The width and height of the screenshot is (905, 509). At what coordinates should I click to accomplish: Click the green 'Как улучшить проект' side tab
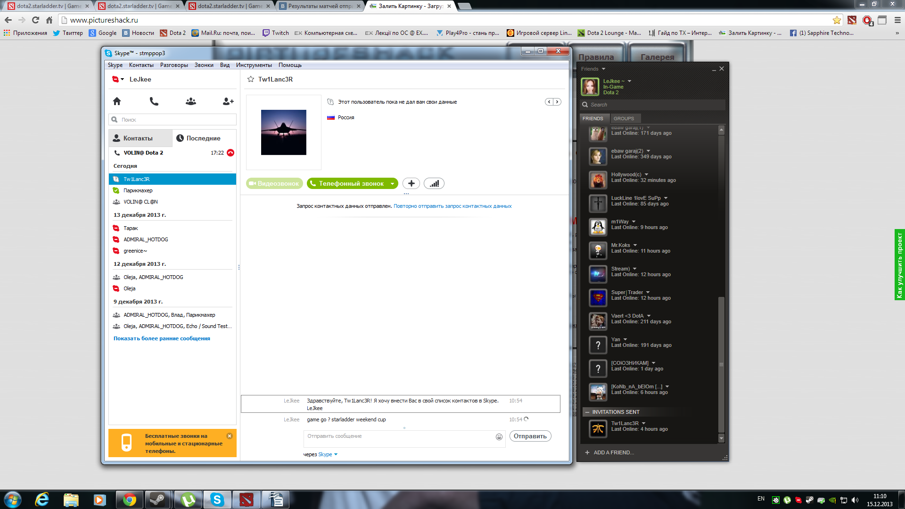point(899,265)
